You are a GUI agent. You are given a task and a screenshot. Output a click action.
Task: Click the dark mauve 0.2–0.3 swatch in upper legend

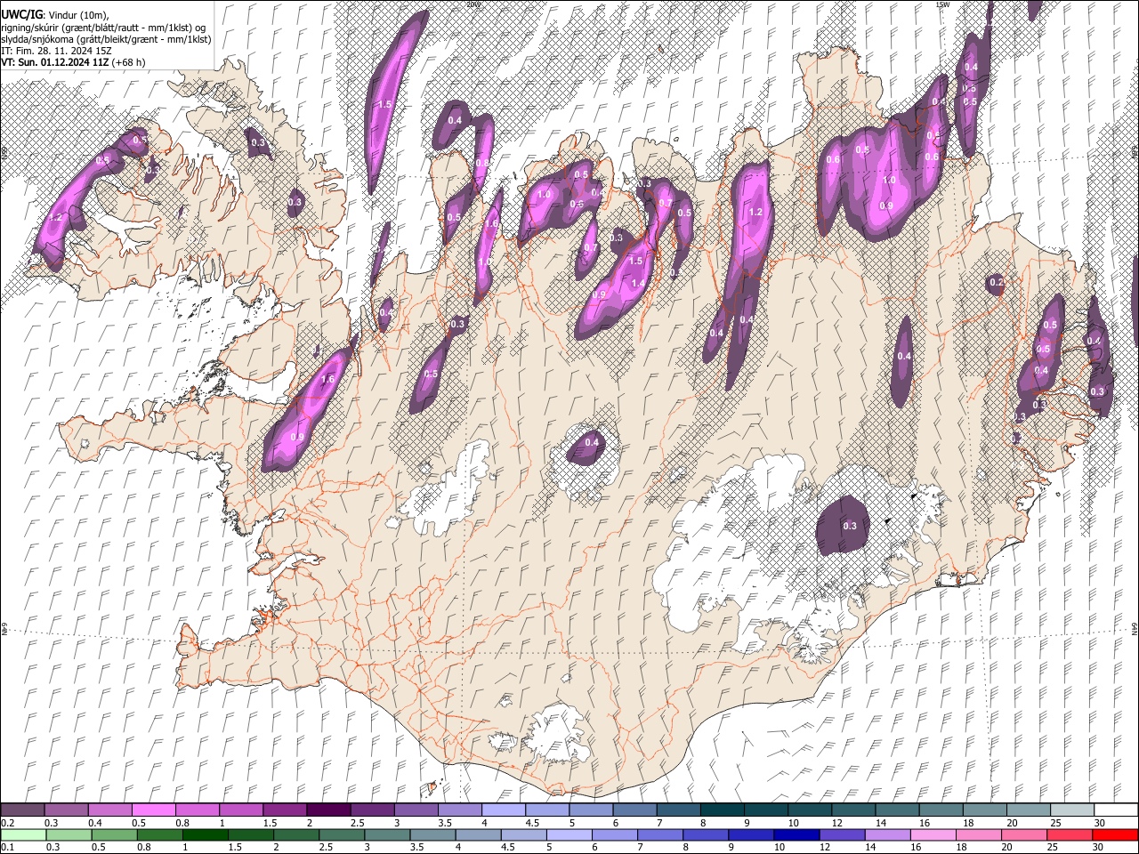(23, 810)
